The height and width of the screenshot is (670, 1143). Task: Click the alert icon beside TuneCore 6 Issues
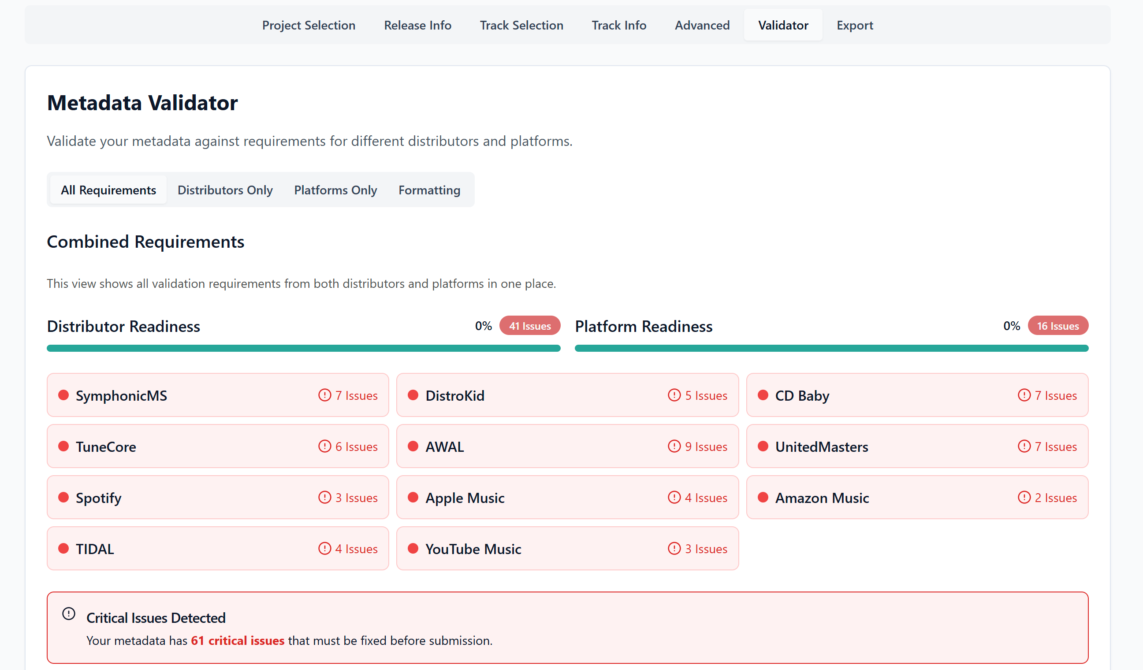[325, 447]
